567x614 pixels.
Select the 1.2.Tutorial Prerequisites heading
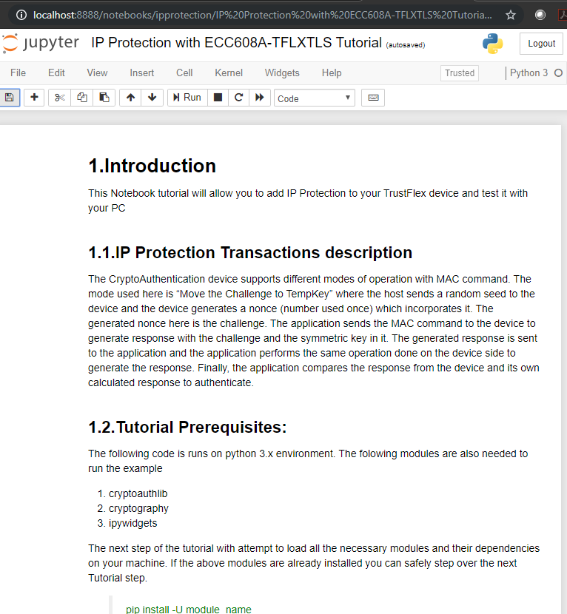[187, 428]
